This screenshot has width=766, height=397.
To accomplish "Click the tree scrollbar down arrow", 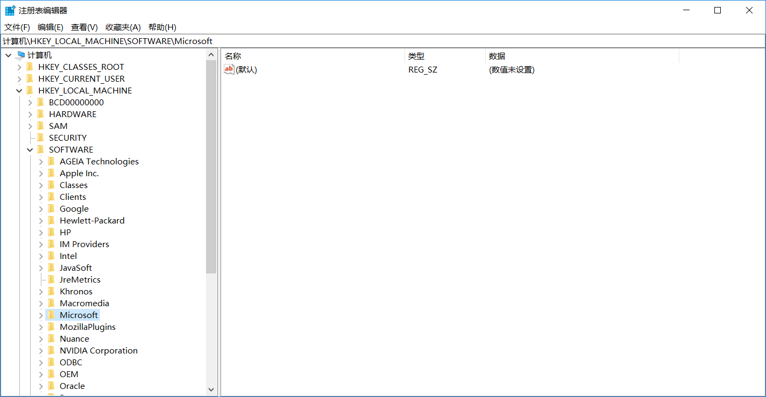I will click(211, 389).
